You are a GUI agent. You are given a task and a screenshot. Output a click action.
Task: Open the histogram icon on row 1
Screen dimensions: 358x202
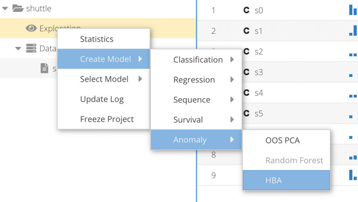352,10
